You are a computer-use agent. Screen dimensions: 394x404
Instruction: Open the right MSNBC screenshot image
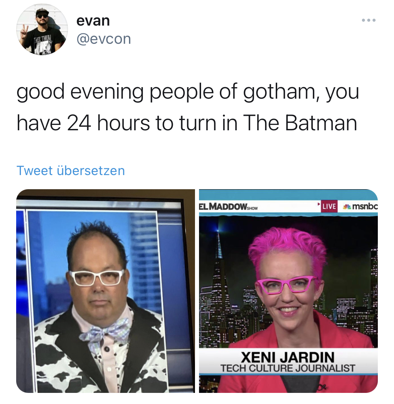pos(288,291)
